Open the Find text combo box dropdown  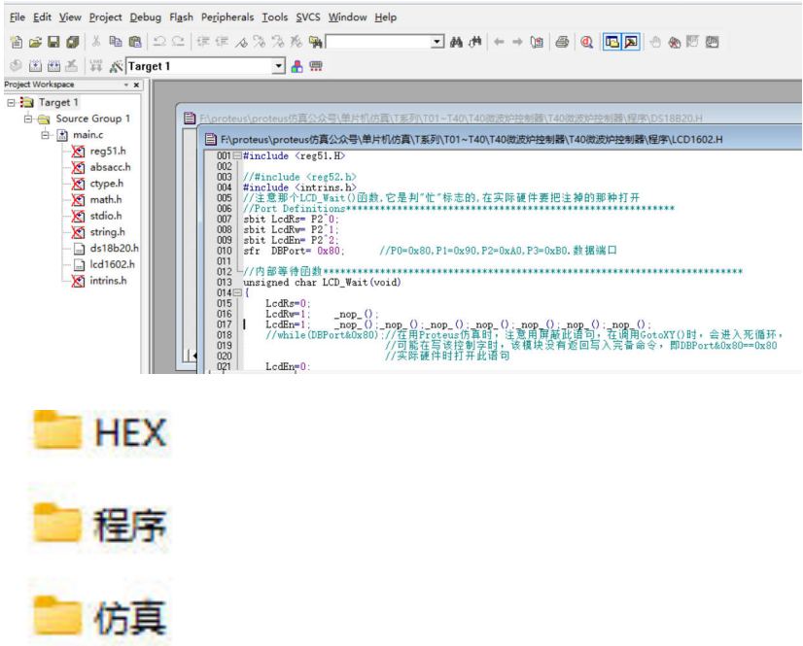tap(436, 42)
